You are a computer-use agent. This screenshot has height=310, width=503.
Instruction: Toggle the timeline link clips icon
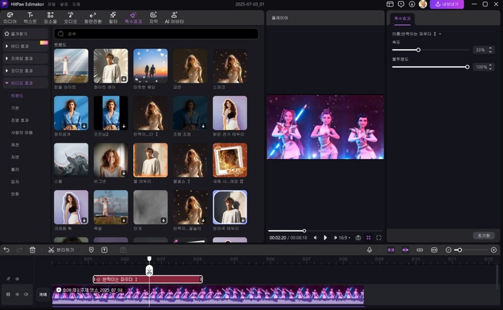point(391,250)
